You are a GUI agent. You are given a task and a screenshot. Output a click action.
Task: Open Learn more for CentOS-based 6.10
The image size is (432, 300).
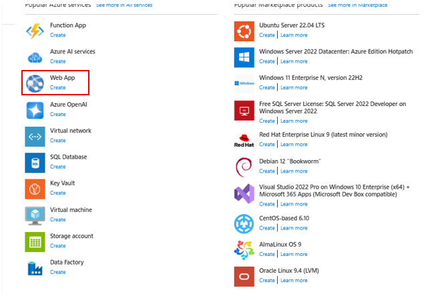coord(294,228)
